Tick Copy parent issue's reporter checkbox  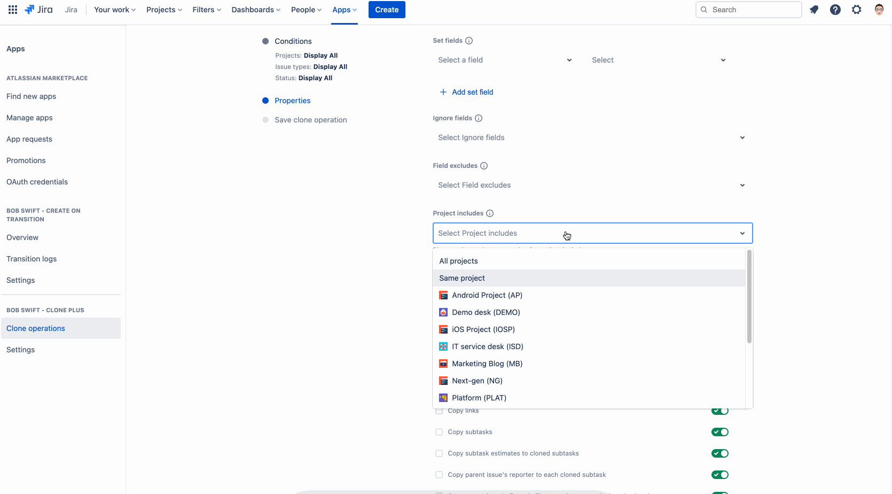(439, 475)
